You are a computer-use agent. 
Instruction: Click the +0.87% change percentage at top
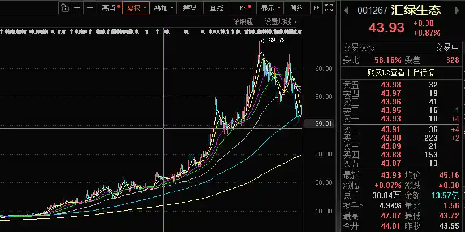(427, 33)
